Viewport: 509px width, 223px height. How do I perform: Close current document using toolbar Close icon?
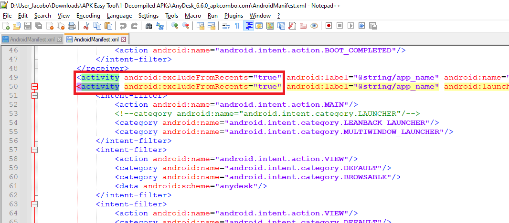click(50, 26)
